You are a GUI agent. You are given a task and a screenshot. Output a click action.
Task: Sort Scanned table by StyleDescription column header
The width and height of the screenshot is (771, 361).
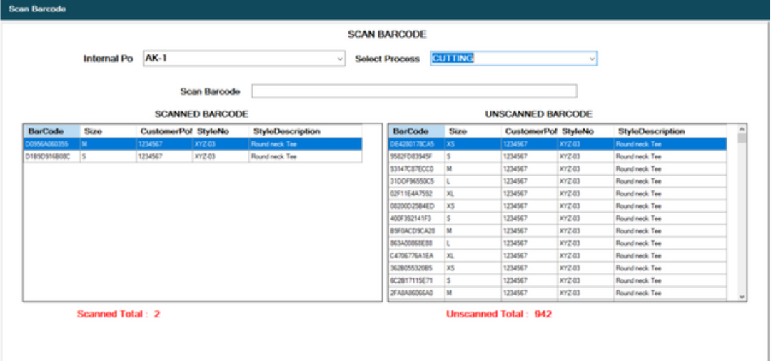point(306,132)
